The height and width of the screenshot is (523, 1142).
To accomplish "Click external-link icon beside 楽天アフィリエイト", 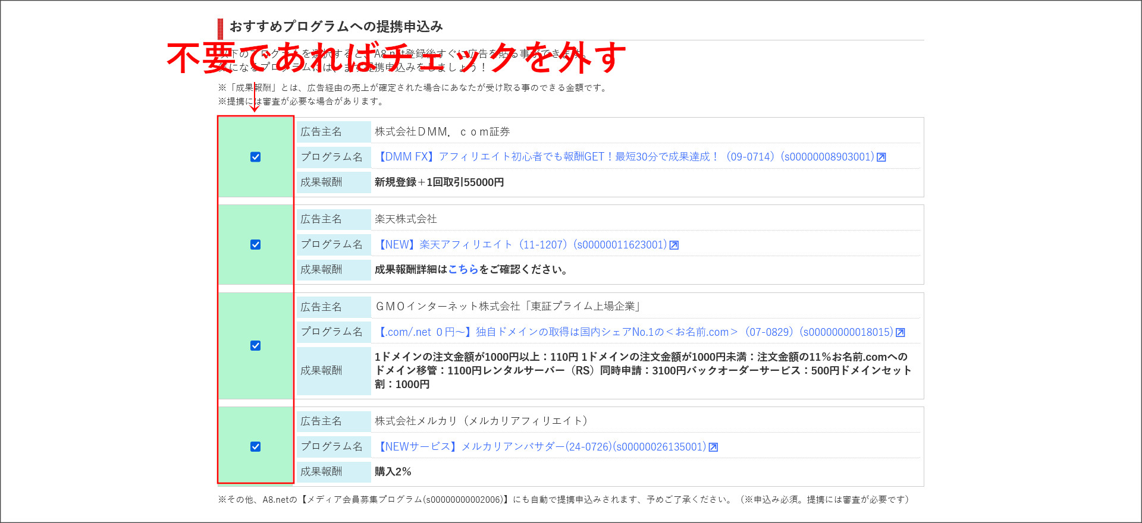I will (x=674, y=245).
